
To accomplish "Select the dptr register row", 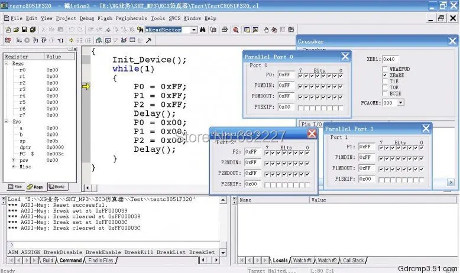I will click(39, 147).
